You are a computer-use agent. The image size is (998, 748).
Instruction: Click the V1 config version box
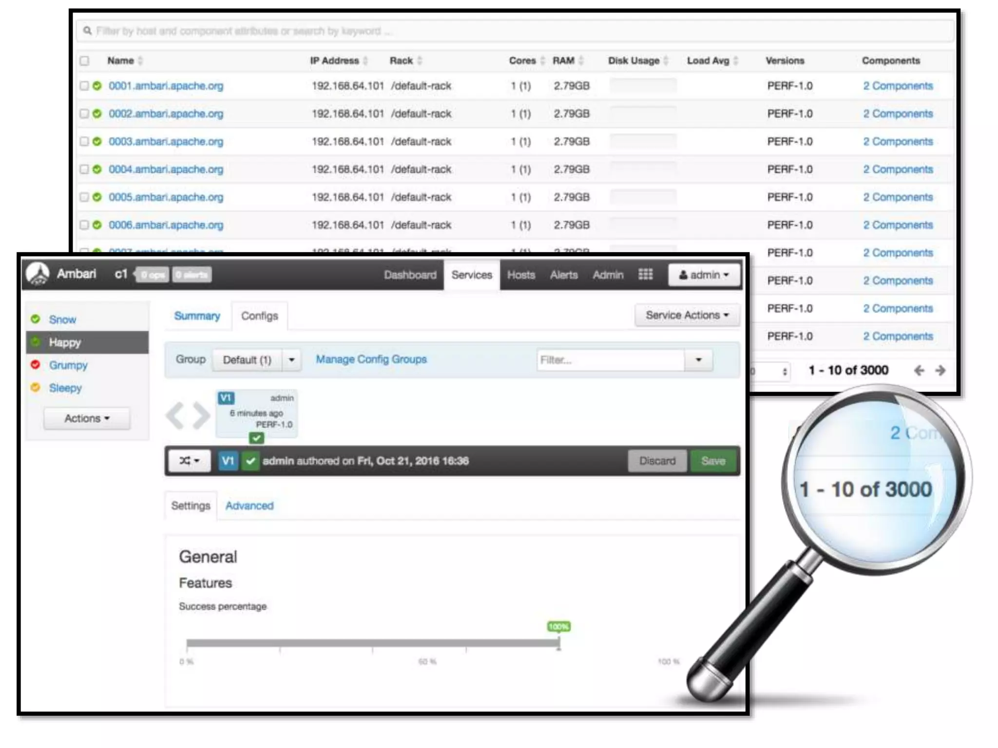click(x=256, y=413)
